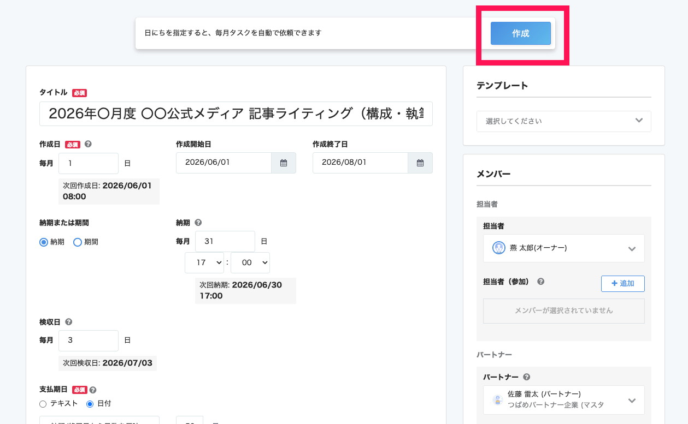The width and height of the screenshot is (688, 424).
Task: Click 佐藤 雷太 partner avatar icon
Action: (497, 400)
